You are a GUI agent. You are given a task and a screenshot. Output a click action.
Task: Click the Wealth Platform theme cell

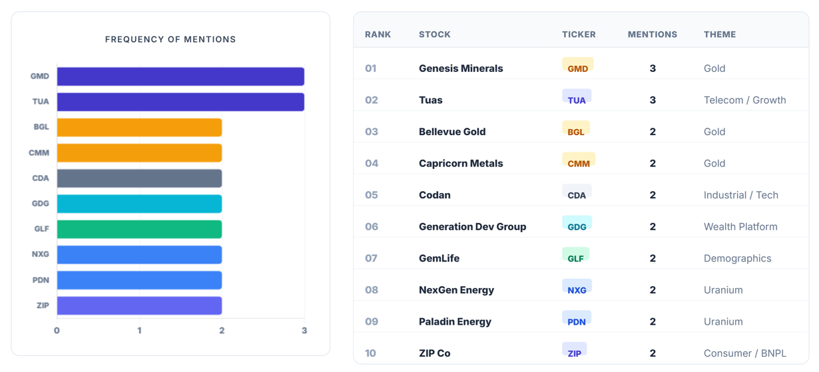740,226
